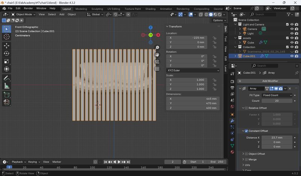Open the Render menu
Screen dimensions: 301x176
coord(28,8)
